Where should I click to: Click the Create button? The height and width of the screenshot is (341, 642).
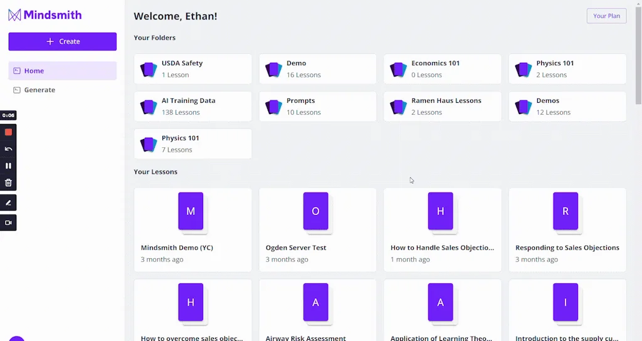click(62, 41)
